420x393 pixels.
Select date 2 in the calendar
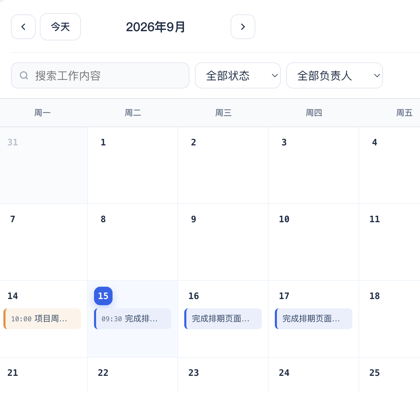194,142
